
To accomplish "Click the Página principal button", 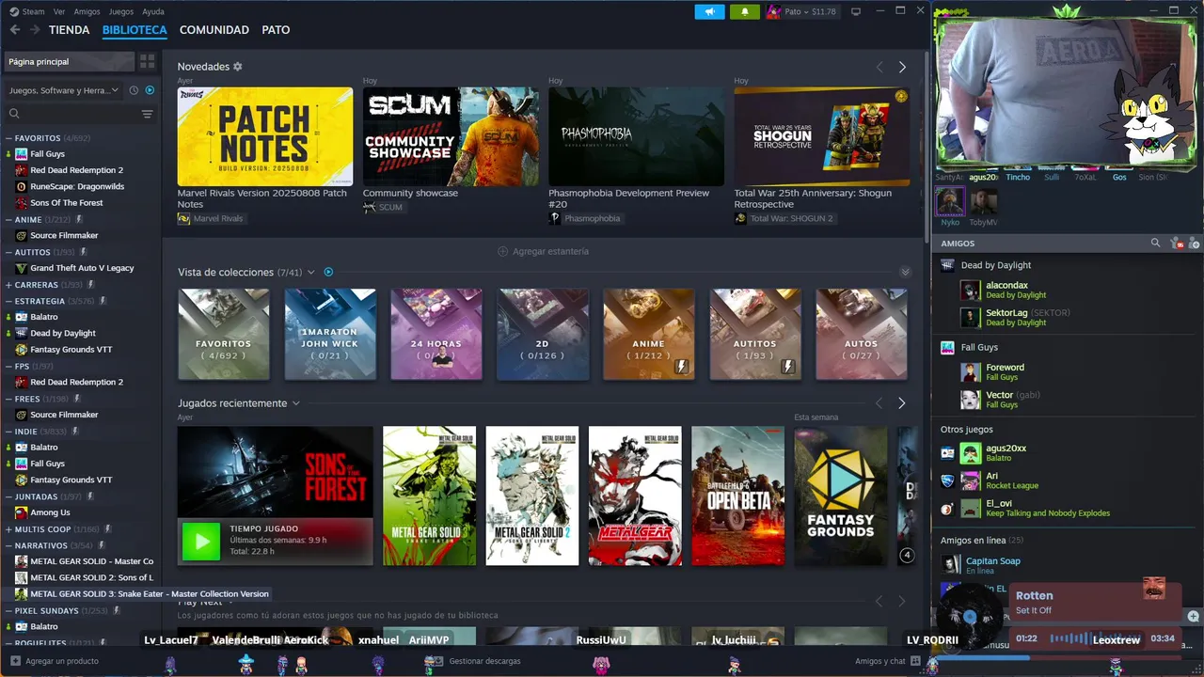I will [70, 61].
